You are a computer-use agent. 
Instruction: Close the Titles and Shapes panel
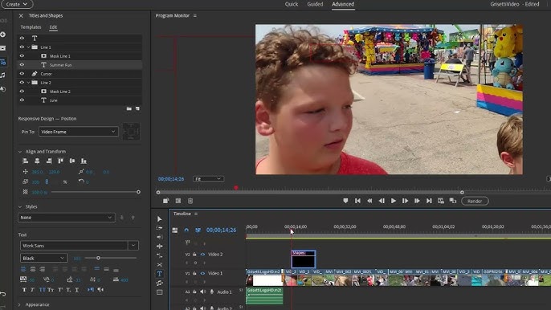[21, 15]
